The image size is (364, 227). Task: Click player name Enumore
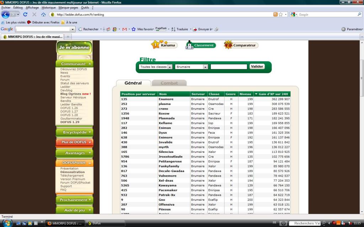pyautogui.click(x=166, y=99)
